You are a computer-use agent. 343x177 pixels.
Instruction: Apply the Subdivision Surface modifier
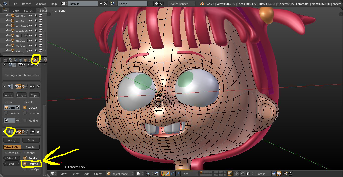pos(12,140)
